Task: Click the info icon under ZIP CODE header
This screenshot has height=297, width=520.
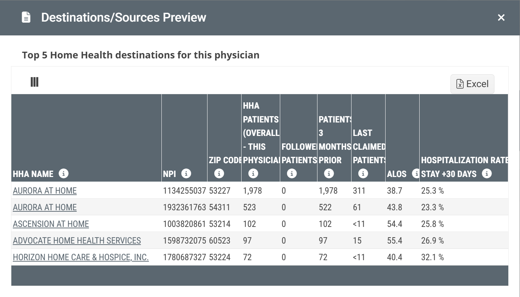Action: [x=219, y=173]
